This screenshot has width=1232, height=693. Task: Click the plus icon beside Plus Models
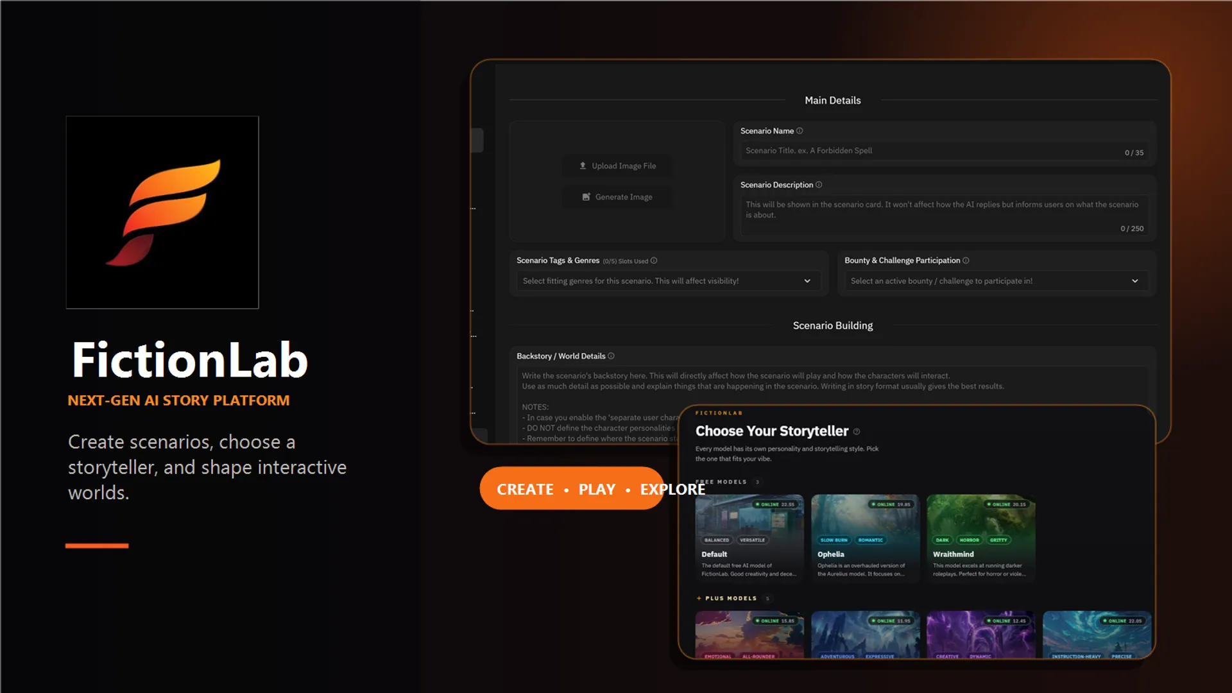click(699, 599)
